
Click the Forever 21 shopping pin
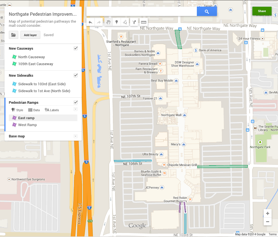(160, 98)
